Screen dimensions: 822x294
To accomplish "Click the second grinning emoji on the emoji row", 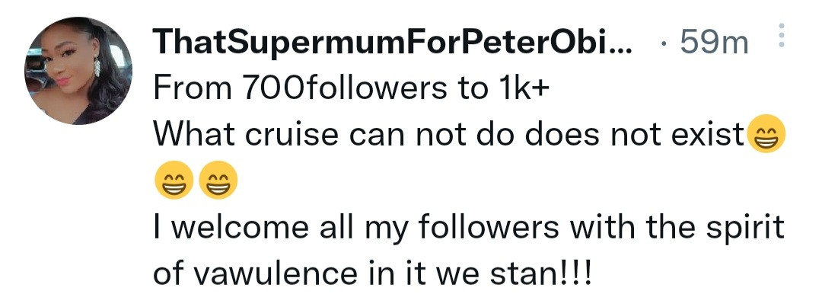I will coord(218,180).
